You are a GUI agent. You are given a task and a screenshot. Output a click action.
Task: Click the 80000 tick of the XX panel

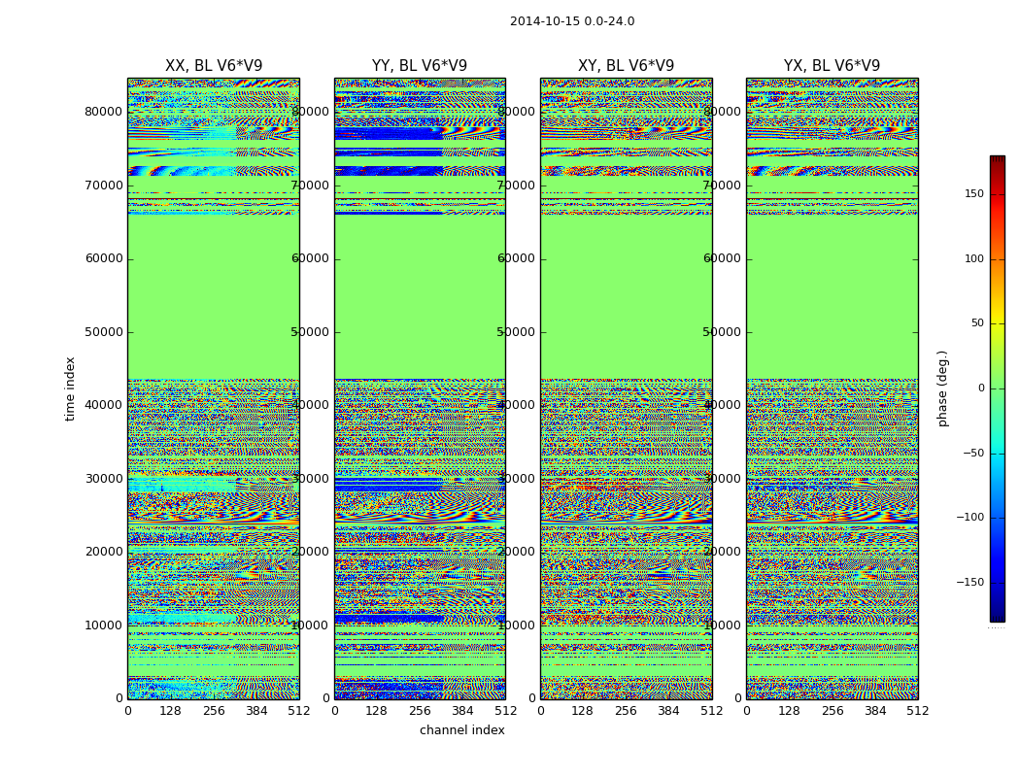[x=103, y=112]
